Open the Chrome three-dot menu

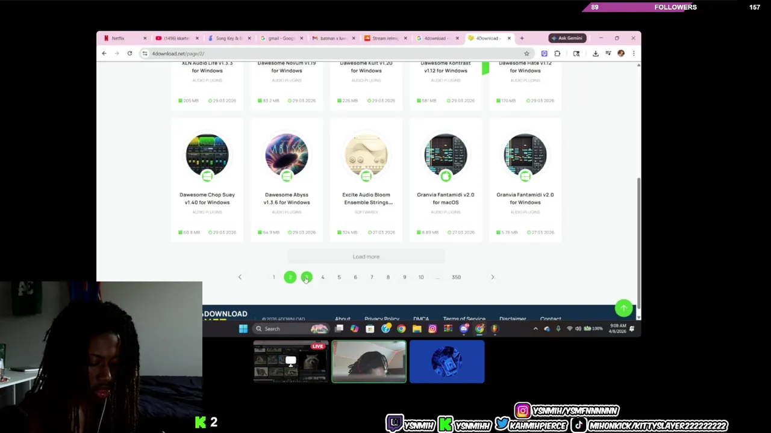click(x=633, y=54)
